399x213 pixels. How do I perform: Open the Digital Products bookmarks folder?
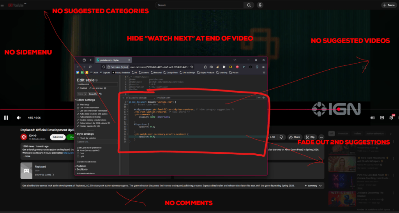(206, 72)
